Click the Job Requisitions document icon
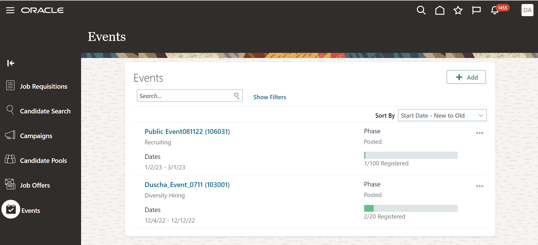This screenshot has height=245, width=538. tap(11, 85)
